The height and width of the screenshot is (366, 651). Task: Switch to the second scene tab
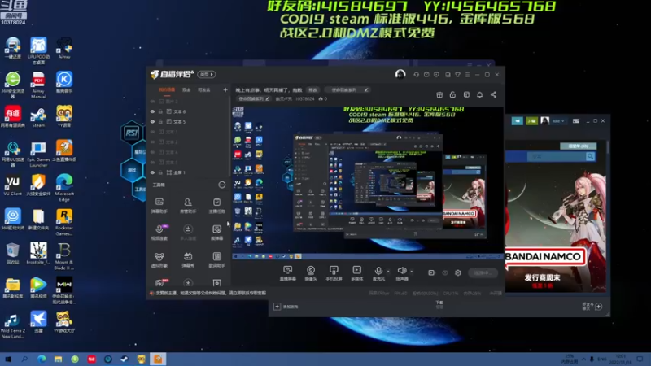186,89
